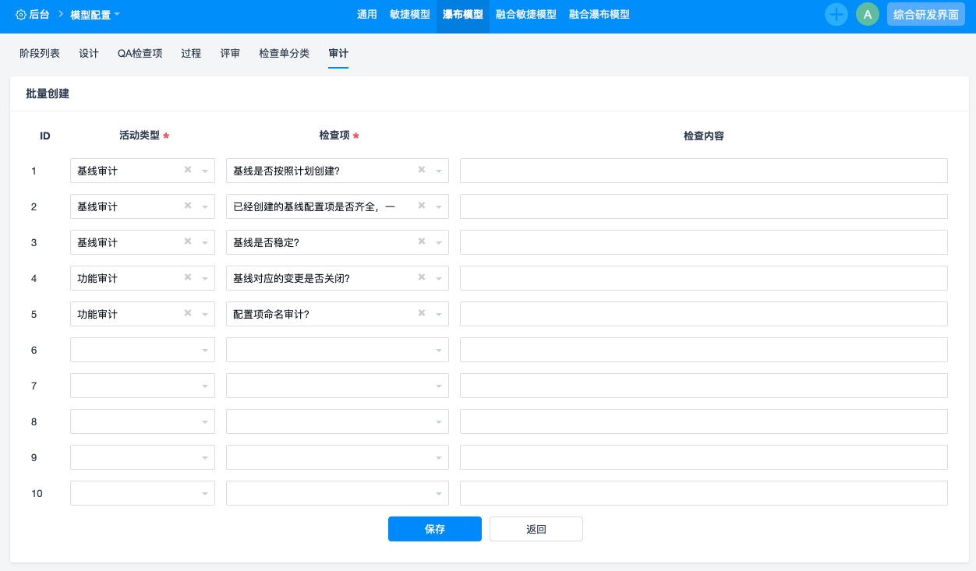Go to the 阶段列表 tab
This screenshot has height=571, width=976.
[40, 53]
